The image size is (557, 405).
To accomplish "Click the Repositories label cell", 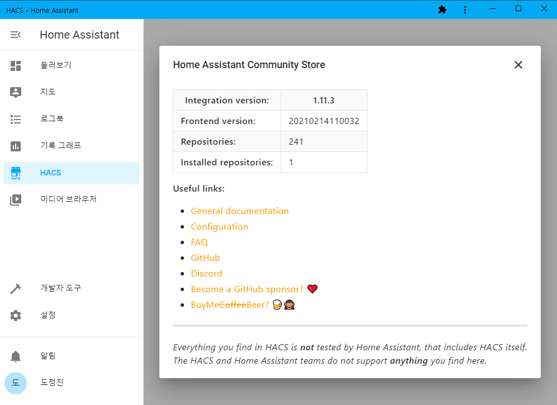I will (x=227, y=142).
